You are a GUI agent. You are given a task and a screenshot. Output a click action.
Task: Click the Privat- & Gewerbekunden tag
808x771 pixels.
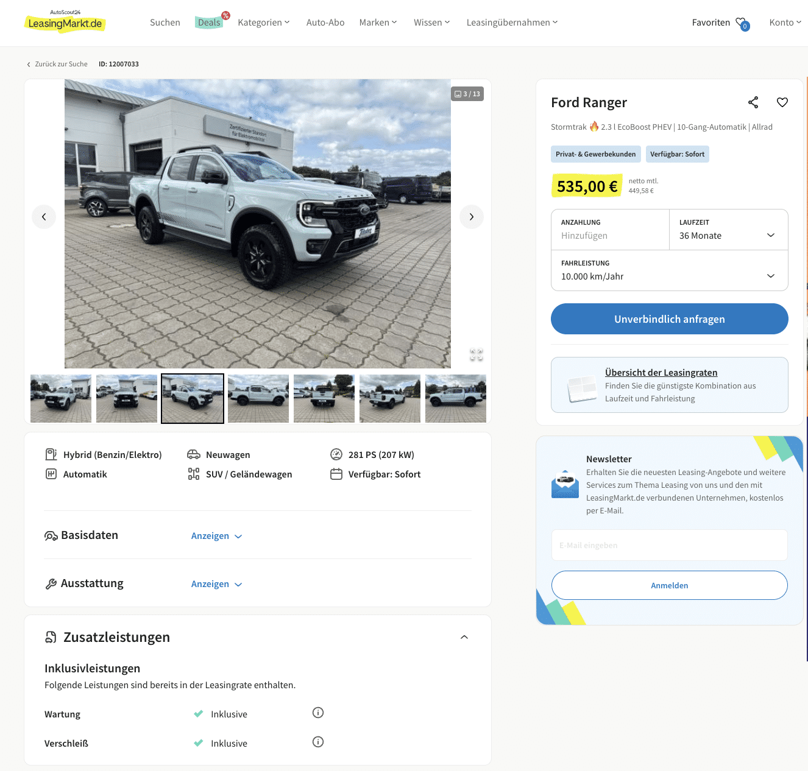coord(595,154)
